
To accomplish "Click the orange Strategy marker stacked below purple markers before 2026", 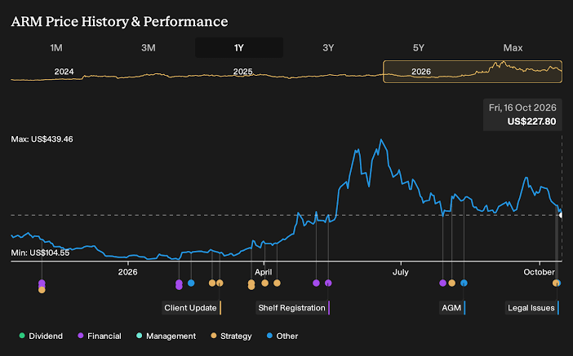I will [42, 290].
